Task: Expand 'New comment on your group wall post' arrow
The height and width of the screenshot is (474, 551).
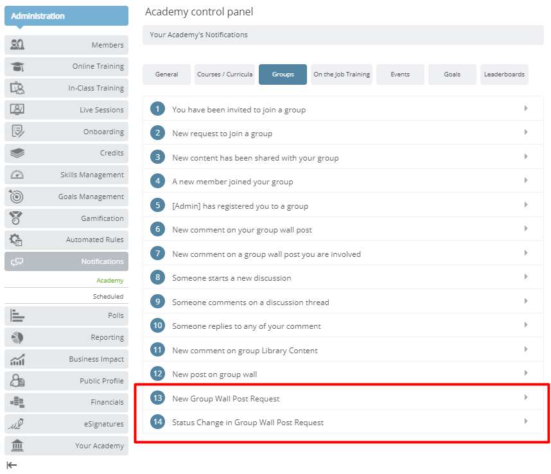Action: (526, 229)
